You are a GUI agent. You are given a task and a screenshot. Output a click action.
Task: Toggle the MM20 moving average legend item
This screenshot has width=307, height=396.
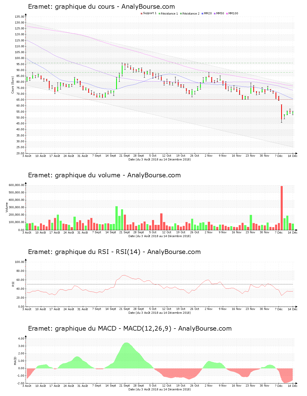pyautogui.click(x=207, y=14)
